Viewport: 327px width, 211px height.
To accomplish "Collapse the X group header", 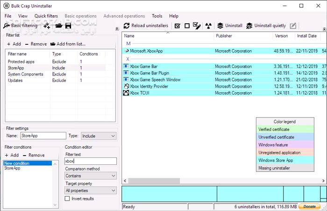I will (x=128, y=59).
